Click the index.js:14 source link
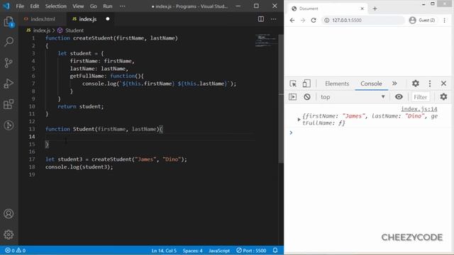The width and height of the screenshot is (454, 255). [419, 109]
